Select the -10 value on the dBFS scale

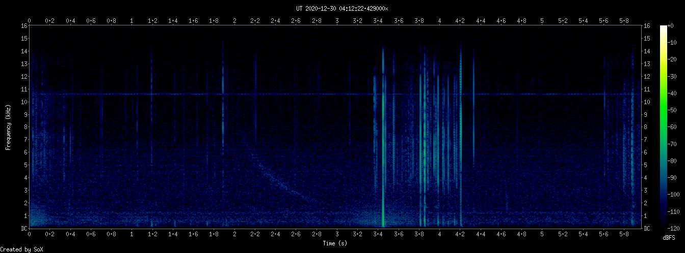673,43
